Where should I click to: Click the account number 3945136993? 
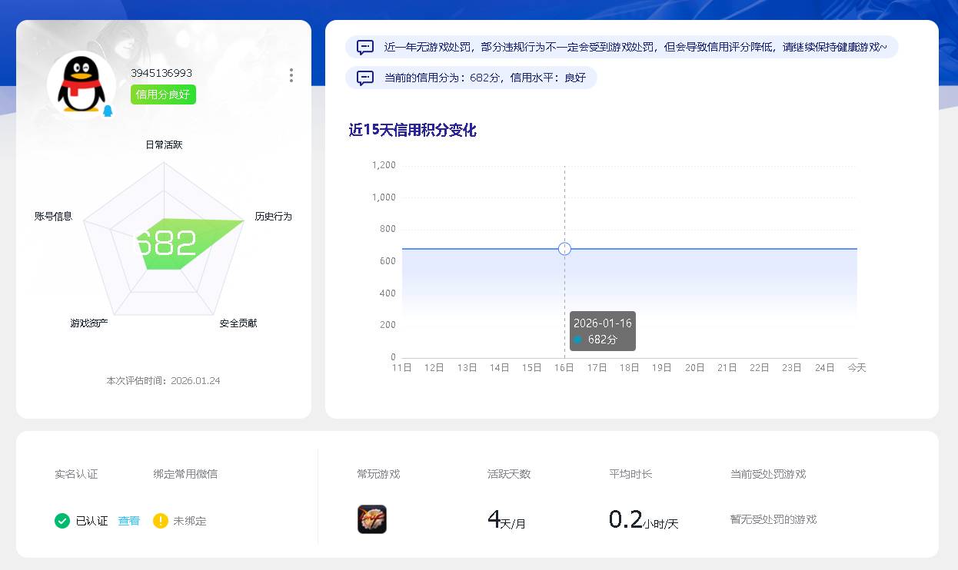point(162,73)
